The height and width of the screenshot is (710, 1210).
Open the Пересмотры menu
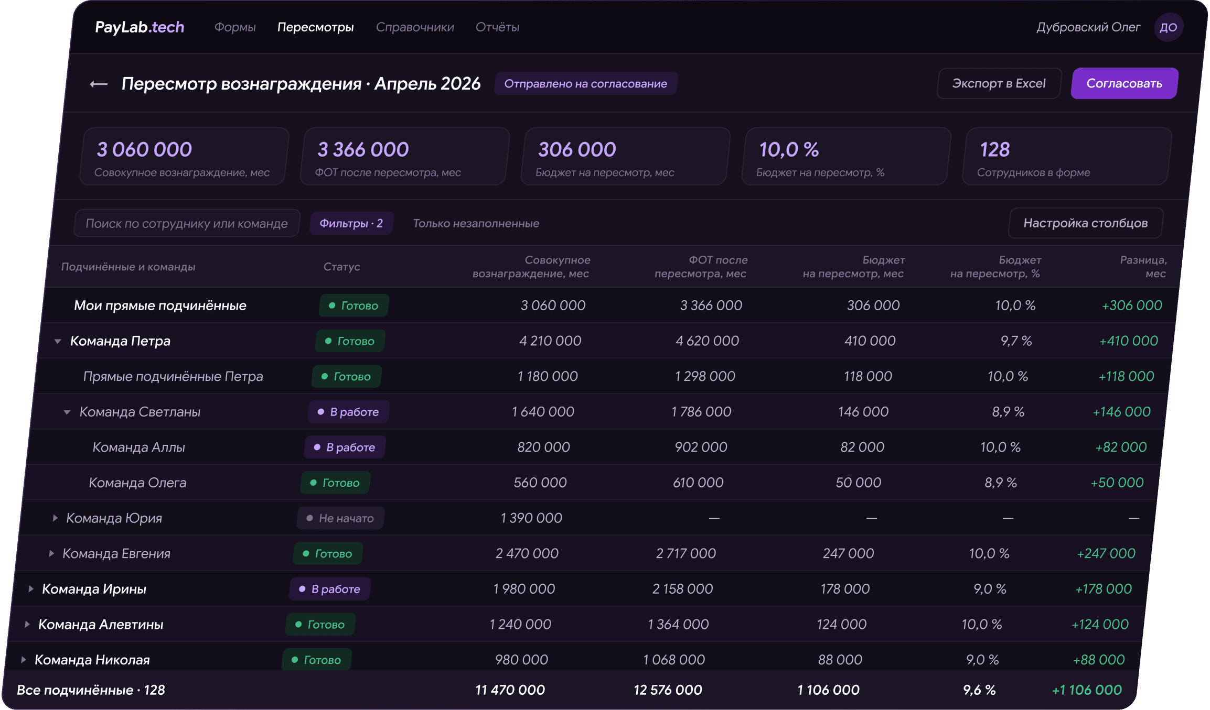(x=316, y=27)
